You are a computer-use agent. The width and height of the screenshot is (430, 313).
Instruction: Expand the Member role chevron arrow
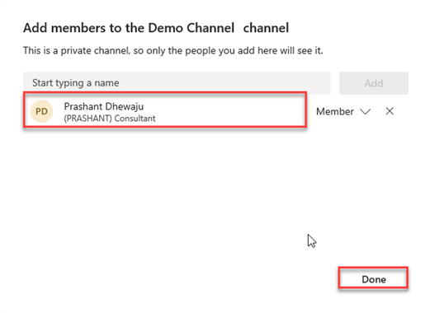coord(366,111)
